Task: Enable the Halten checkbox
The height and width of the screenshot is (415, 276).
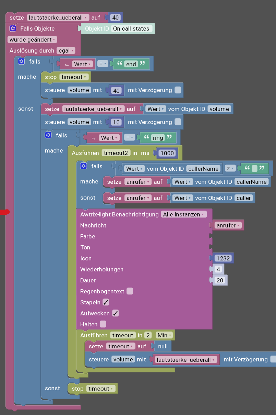Action: [x=102, y=324]
